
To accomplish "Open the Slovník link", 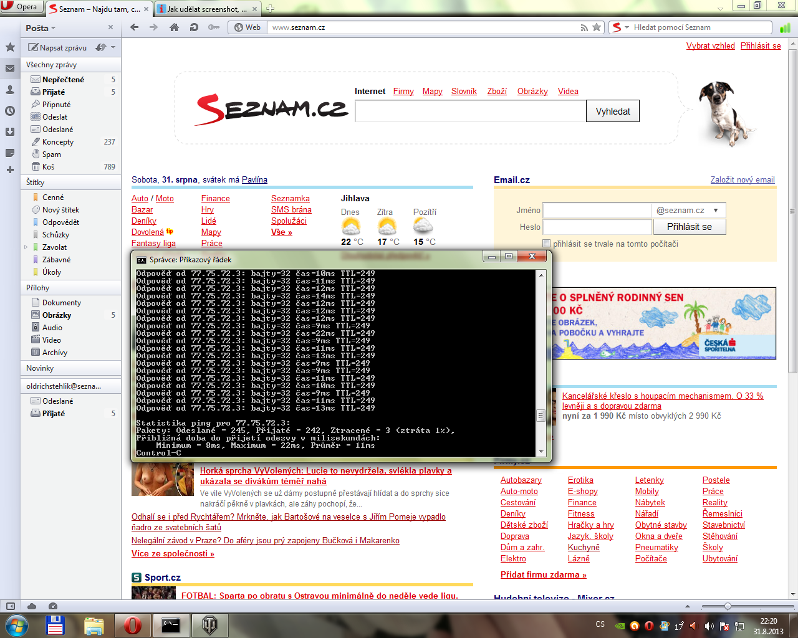I will [x=464, y=92].
